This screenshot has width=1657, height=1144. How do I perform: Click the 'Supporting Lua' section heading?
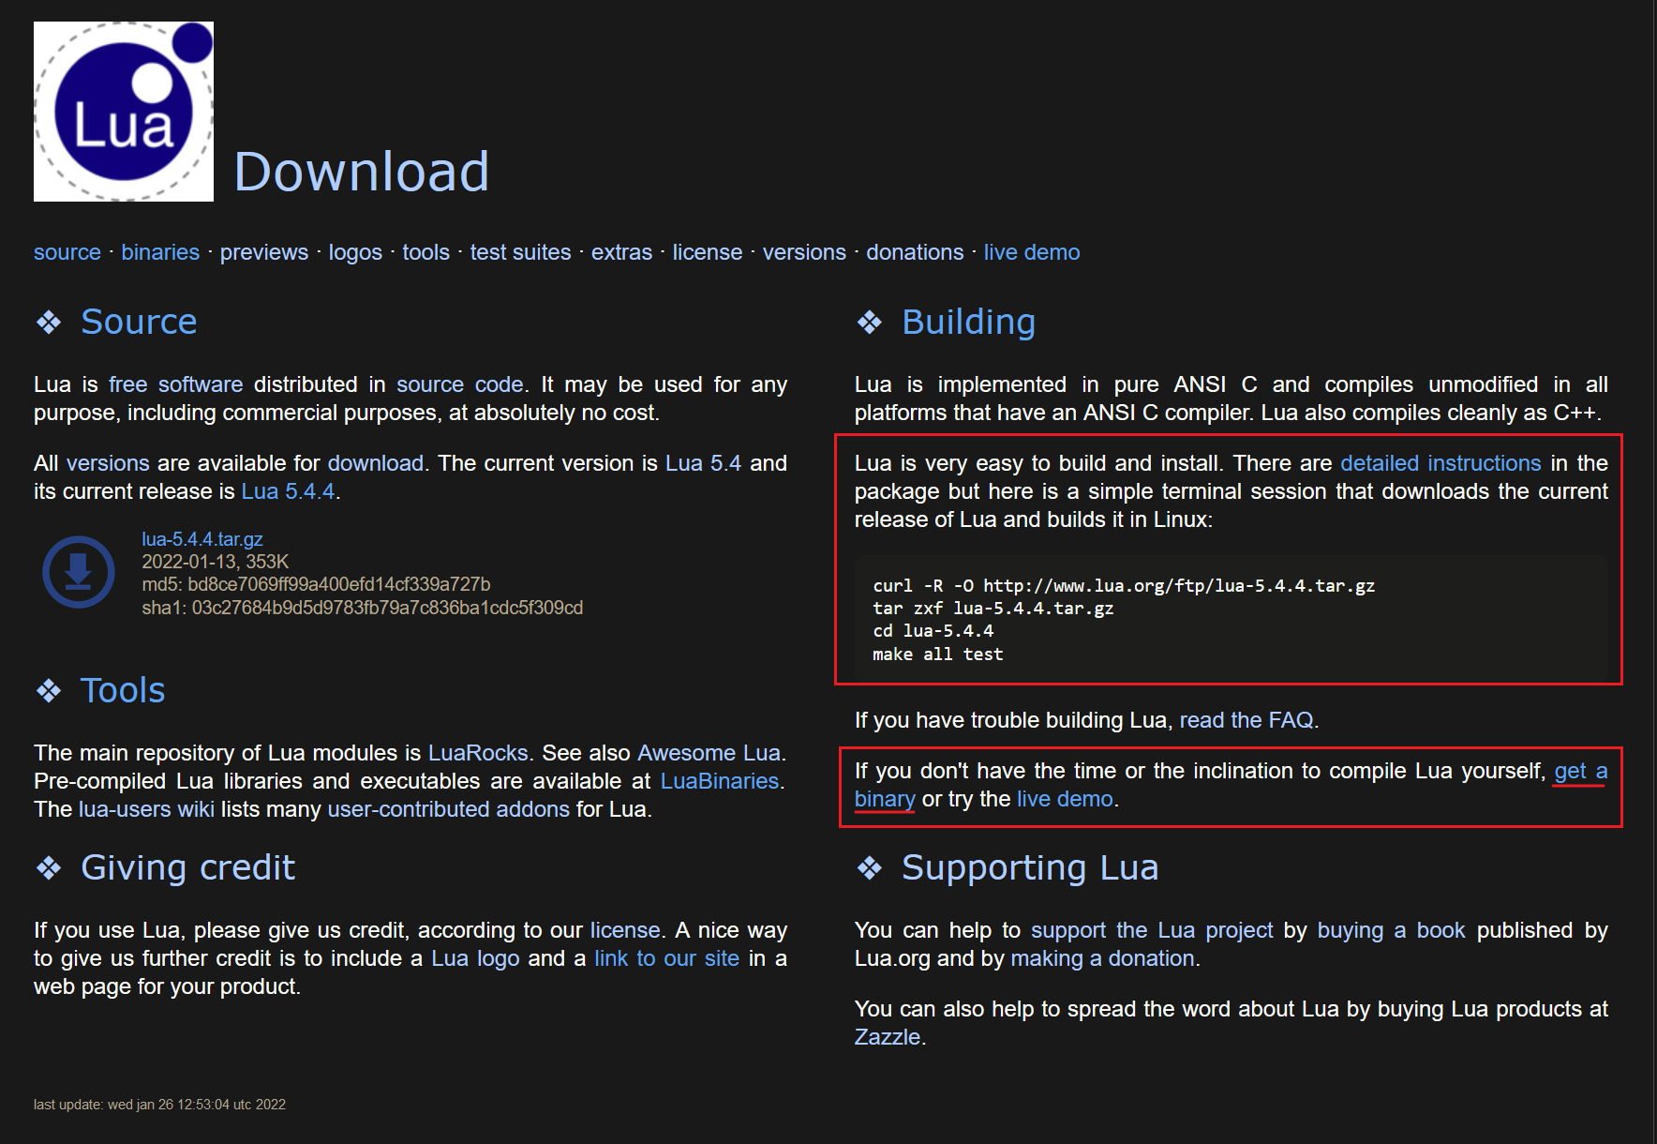pyautogui.click(x=1030, y=867)
